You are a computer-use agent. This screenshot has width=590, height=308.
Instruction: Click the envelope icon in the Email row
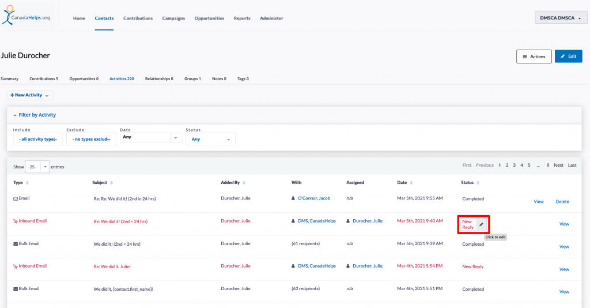(16, 198)
